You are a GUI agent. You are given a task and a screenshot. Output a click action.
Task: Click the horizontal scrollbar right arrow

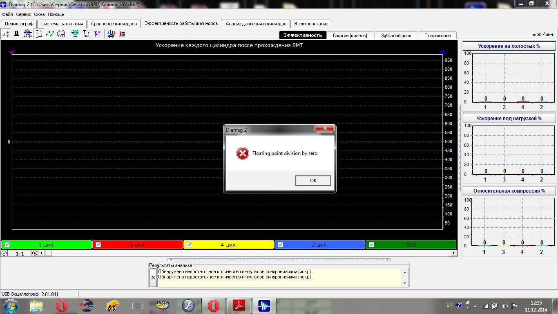[453, 253]
